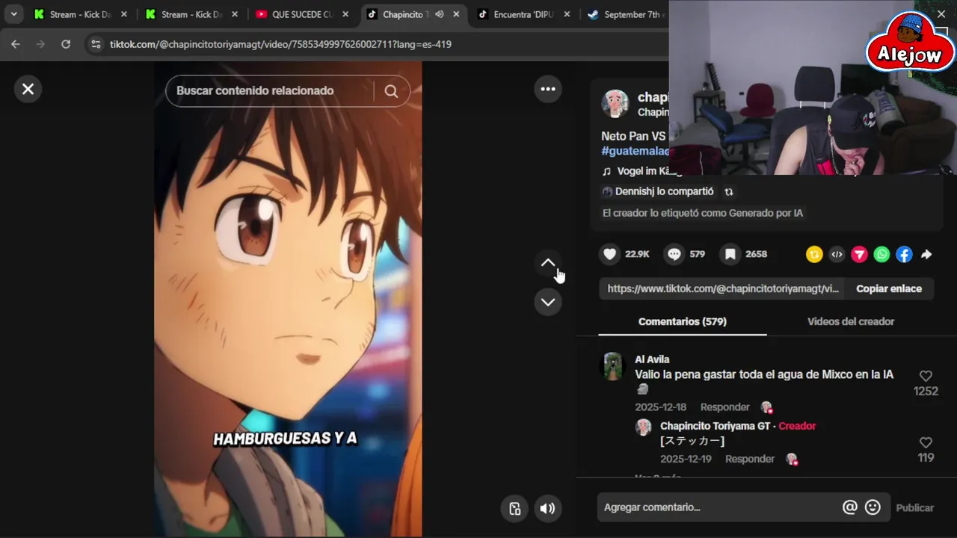Click the yellow repost icon
Image resolution: width=957 pixels, height=538 pixels.
pyautogui.click(x=814, y=255)
